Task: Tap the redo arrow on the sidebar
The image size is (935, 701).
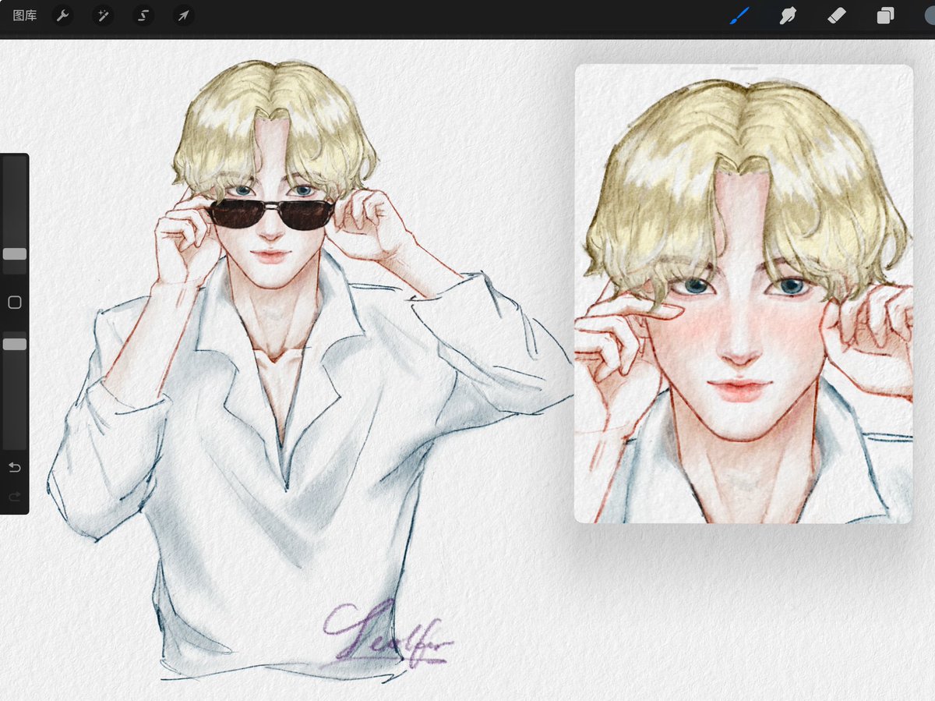Action: [13, 496]
